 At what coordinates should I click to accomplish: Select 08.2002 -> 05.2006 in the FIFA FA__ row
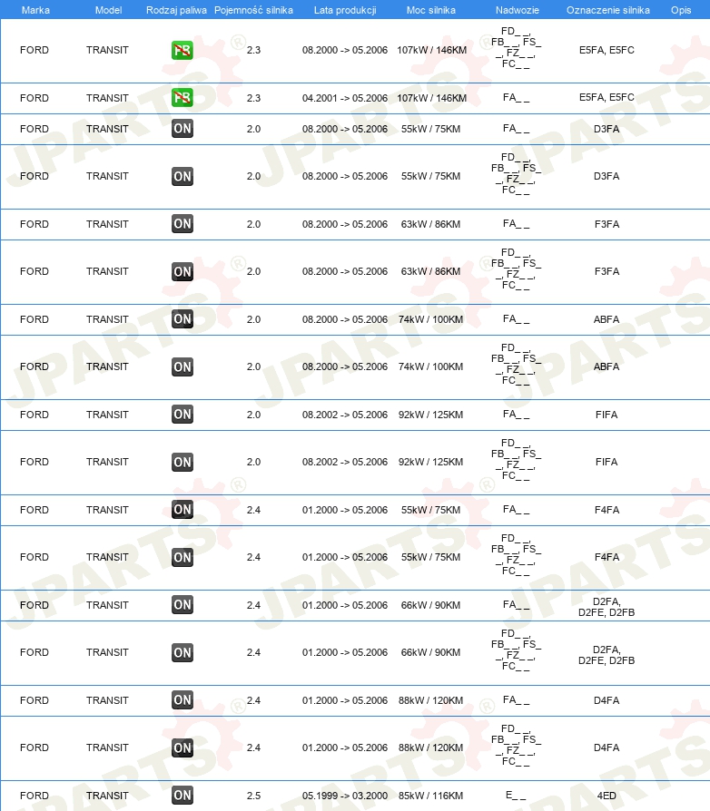(345, 415)
